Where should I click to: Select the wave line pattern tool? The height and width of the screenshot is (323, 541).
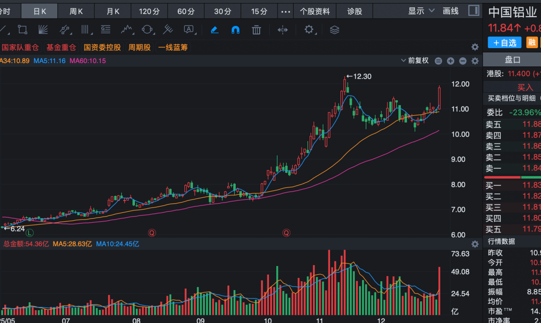pyautogui.click(x=126, y=30)
